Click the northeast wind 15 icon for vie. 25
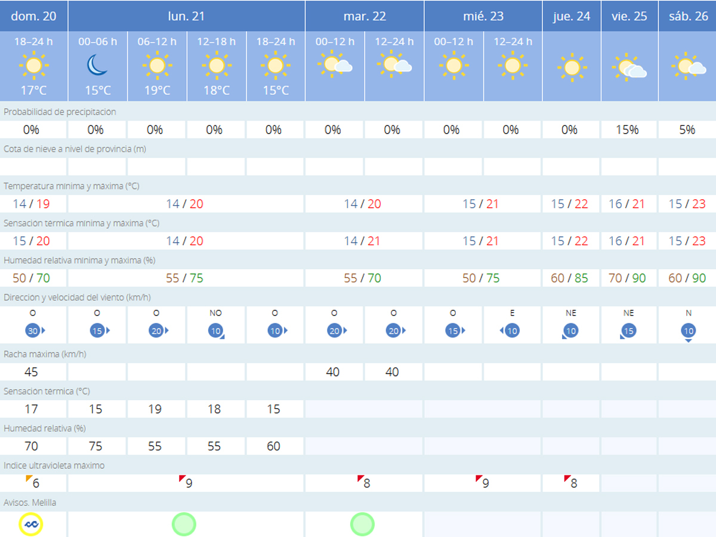The image size is (716, 537). 628,331
